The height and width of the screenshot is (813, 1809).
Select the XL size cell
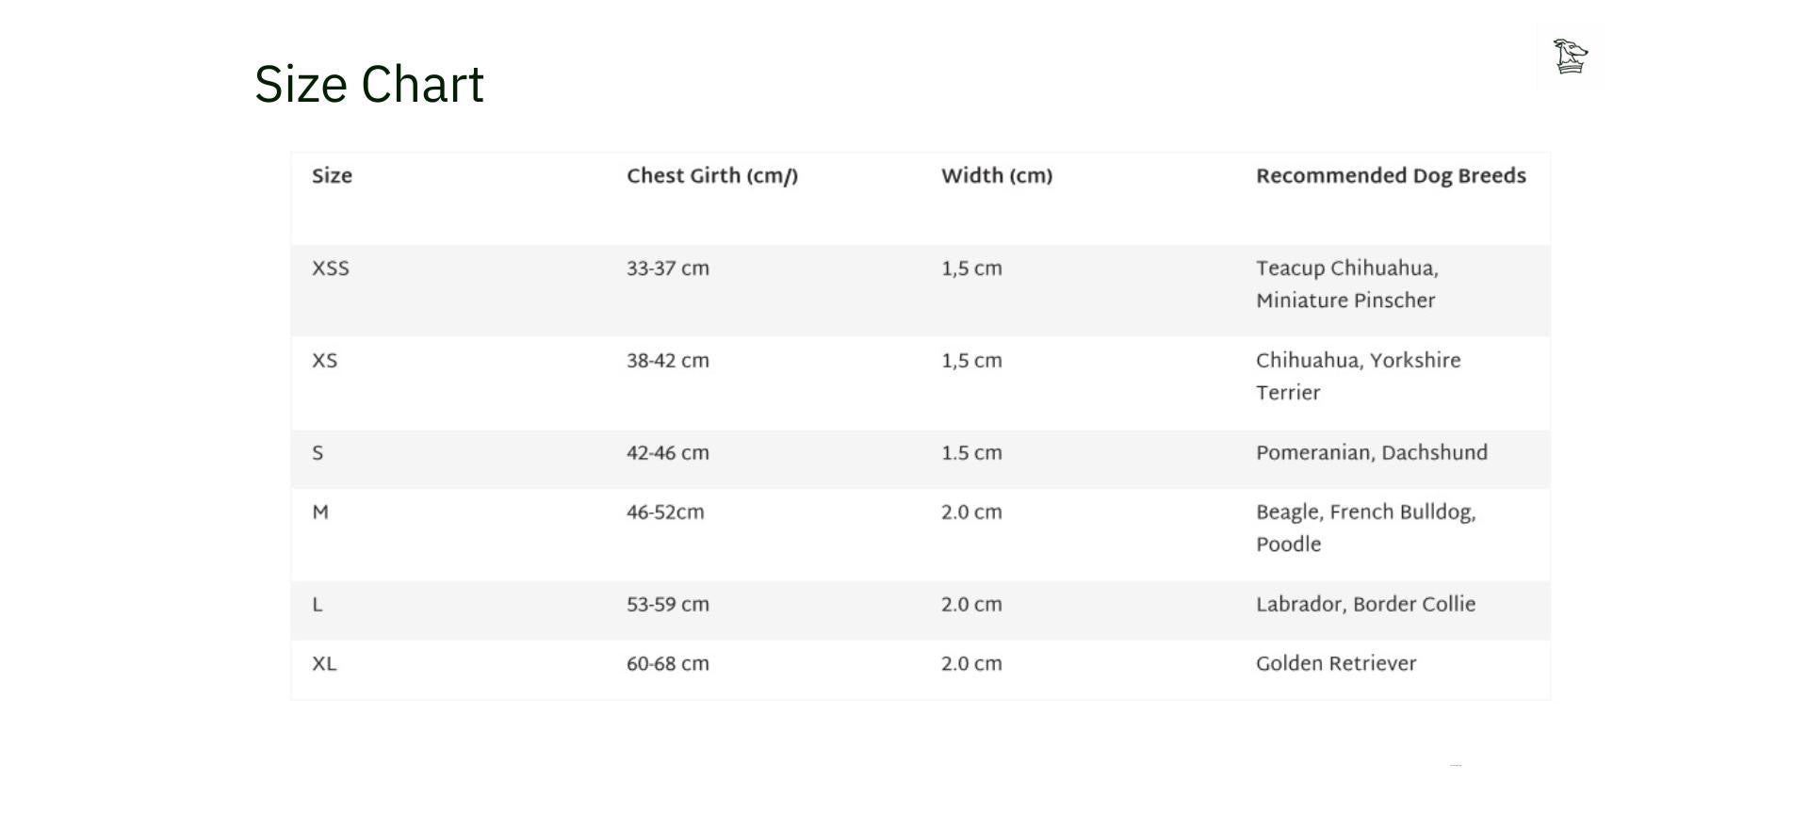point(324,664)
